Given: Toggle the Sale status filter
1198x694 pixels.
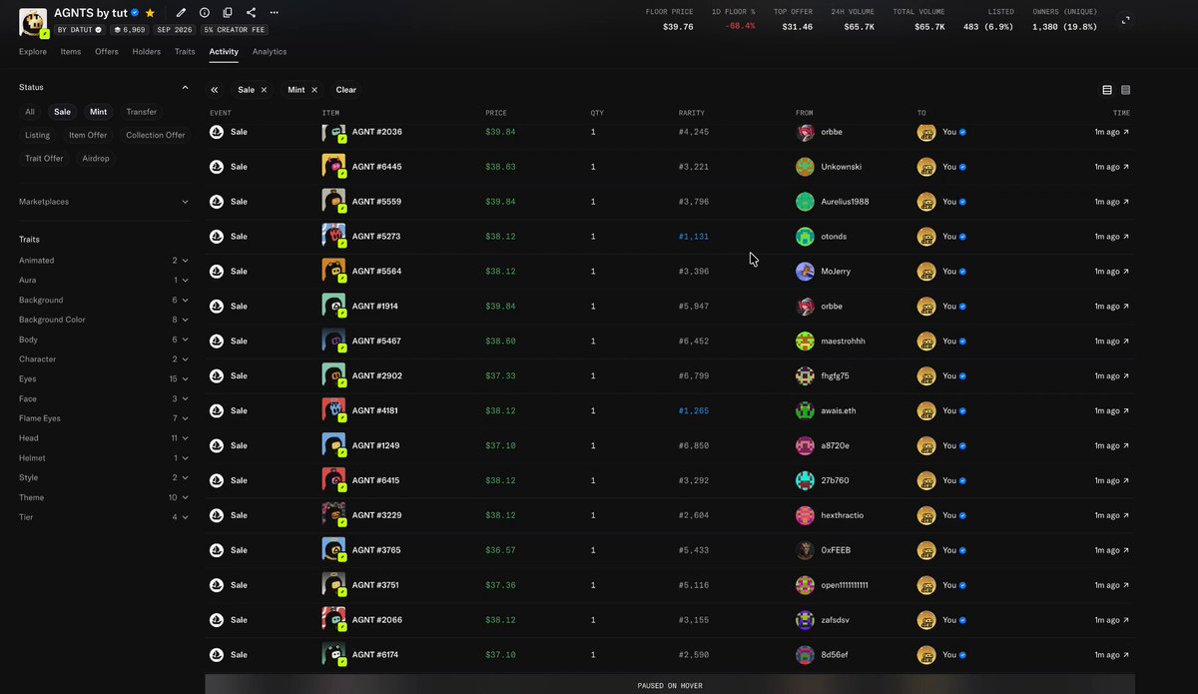Looking at the screenshot, I should 62,112.
